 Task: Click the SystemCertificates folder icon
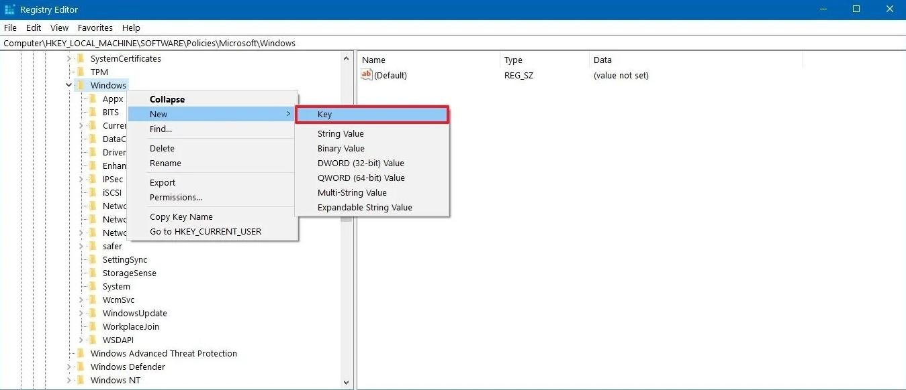point(81,58)
